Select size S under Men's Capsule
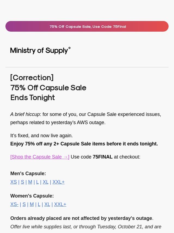The width and height of the screenshot is (174, 233). coord(23,182)
